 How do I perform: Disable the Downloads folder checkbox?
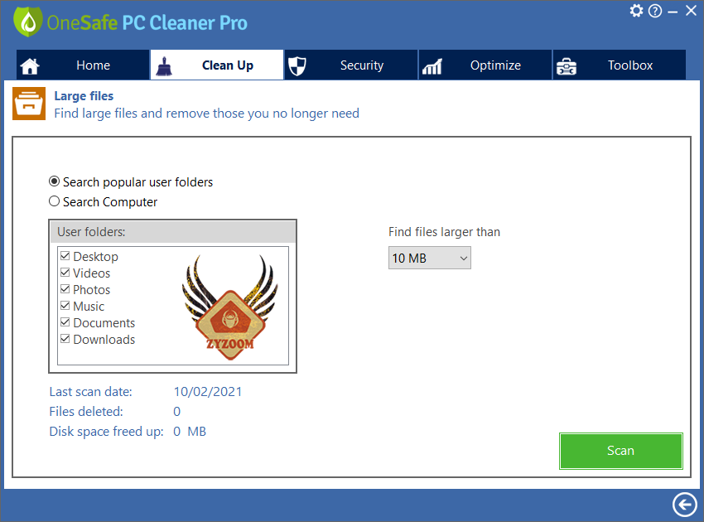tap(65, 339)
